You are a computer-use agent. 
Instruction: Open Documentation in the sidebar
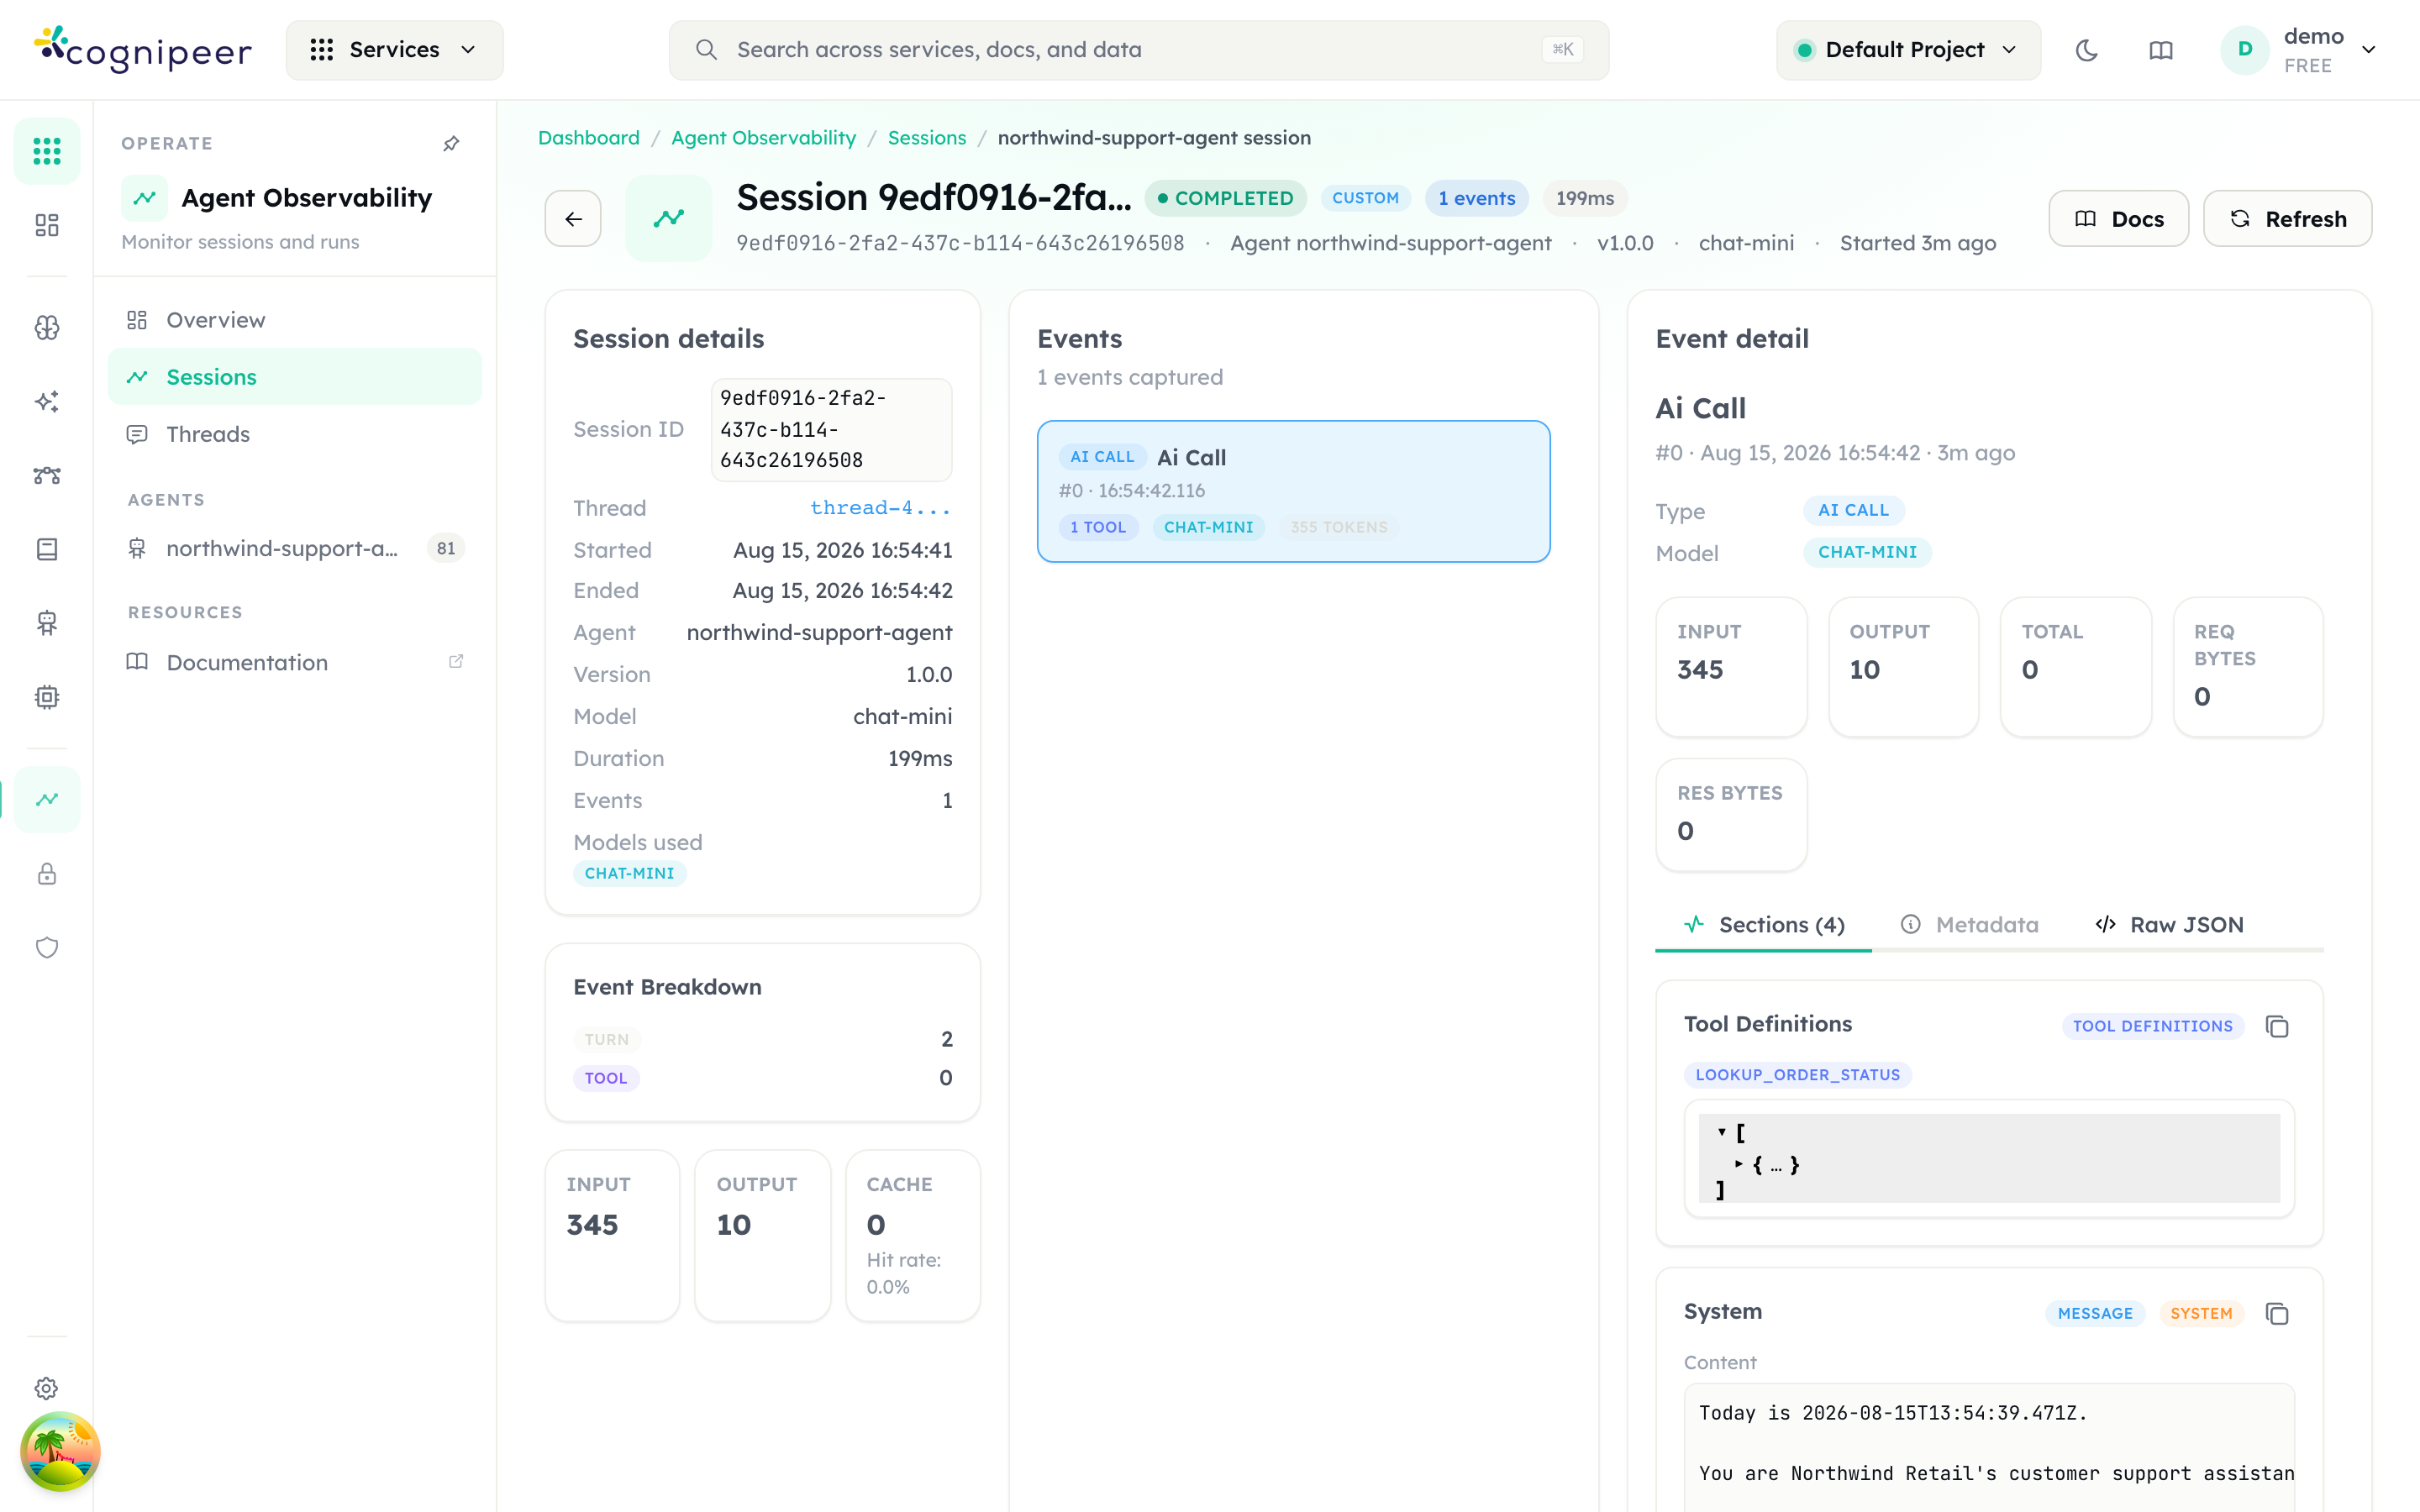(295, 662)
